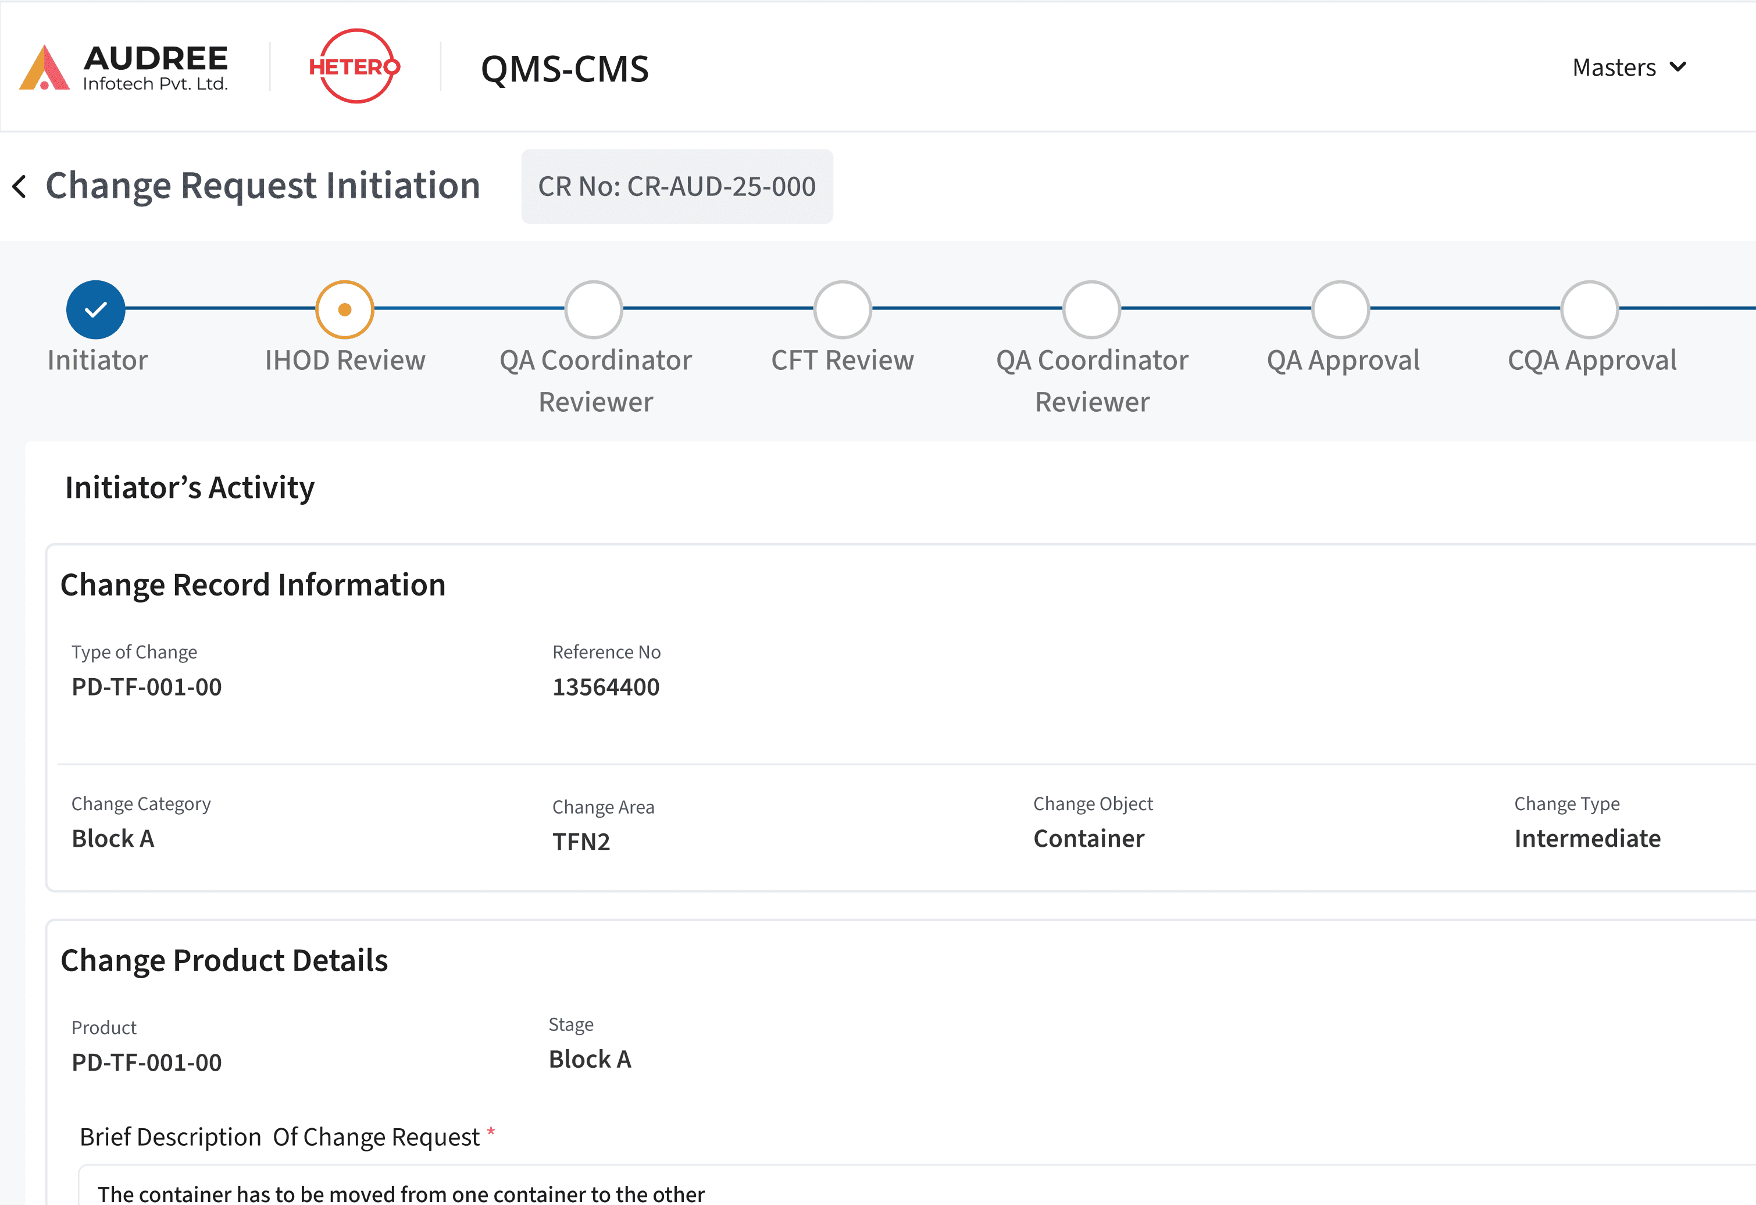Click the QA Approval step circle

pos(1341,308)
